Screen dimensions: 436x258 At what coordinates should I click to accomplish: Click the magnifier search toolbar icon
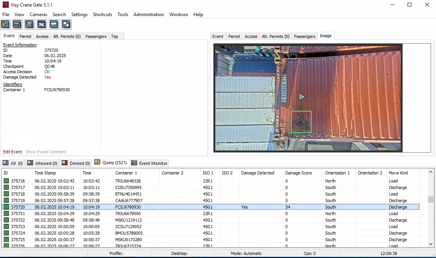point(5,25)
